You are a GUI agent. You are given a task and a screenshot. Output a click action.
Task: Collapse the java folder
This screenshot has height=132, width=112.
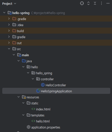[x=19, y=61]
